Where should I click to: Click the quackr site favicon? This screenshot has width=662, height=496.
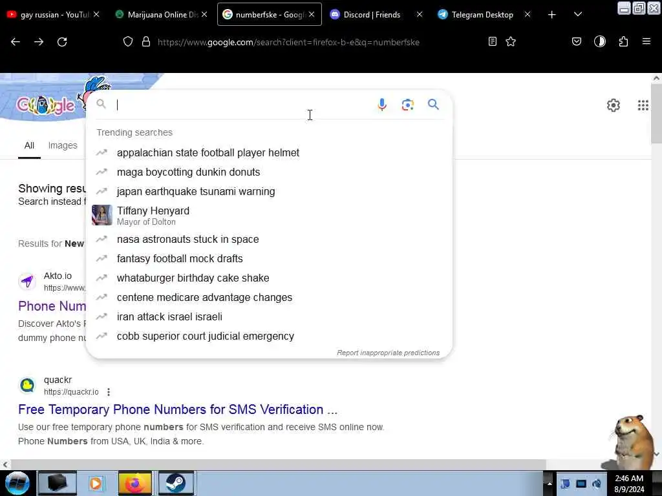[x=27, y=385]
